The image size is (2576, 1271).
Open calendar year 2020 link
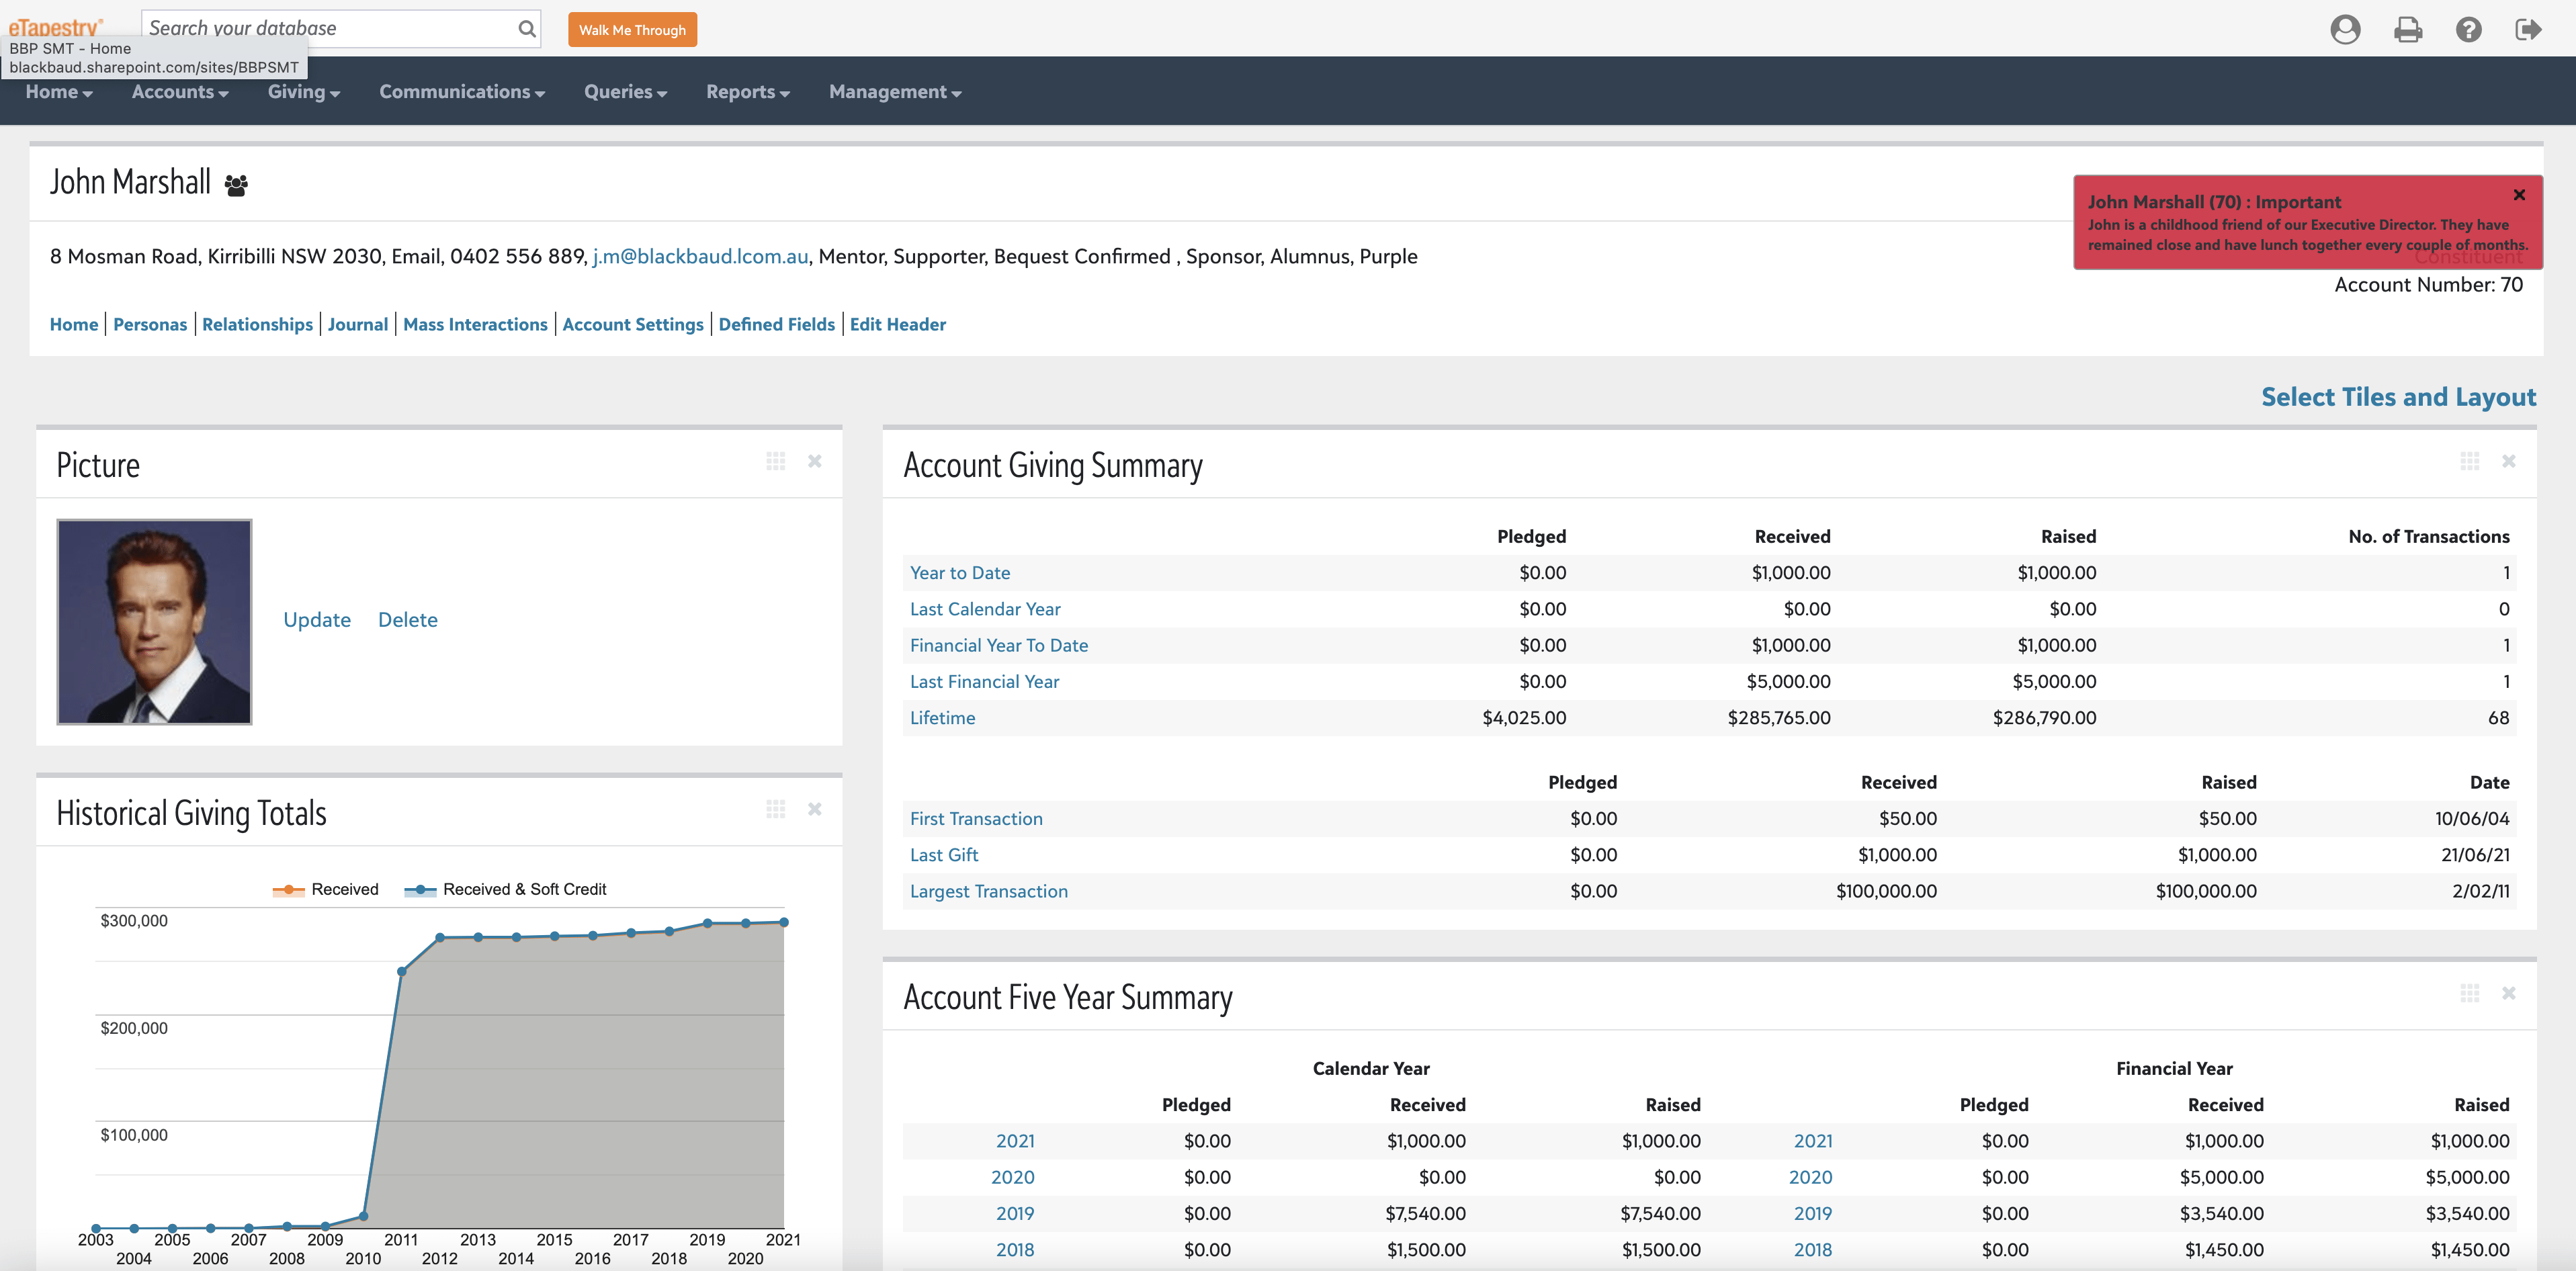pyautogui.click(x=1013, y=1177)
